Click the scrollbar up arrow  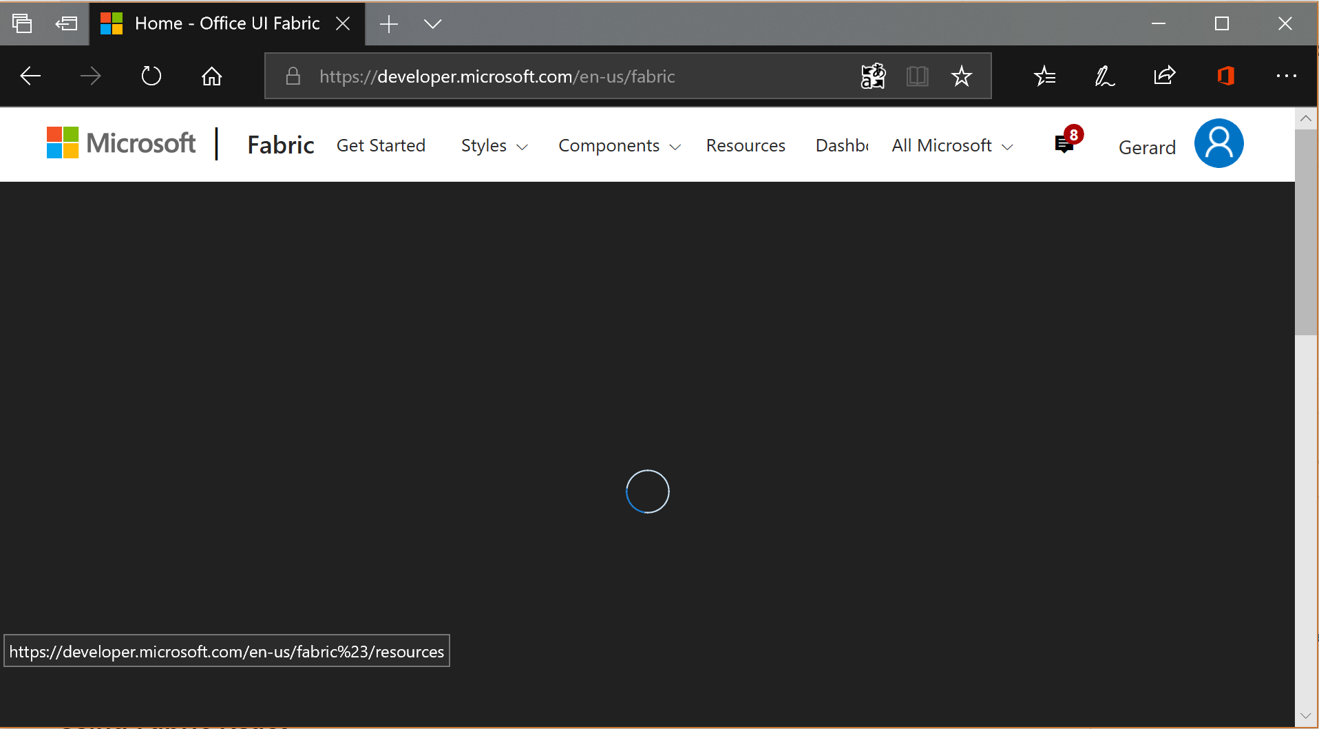pos(1305,118)
